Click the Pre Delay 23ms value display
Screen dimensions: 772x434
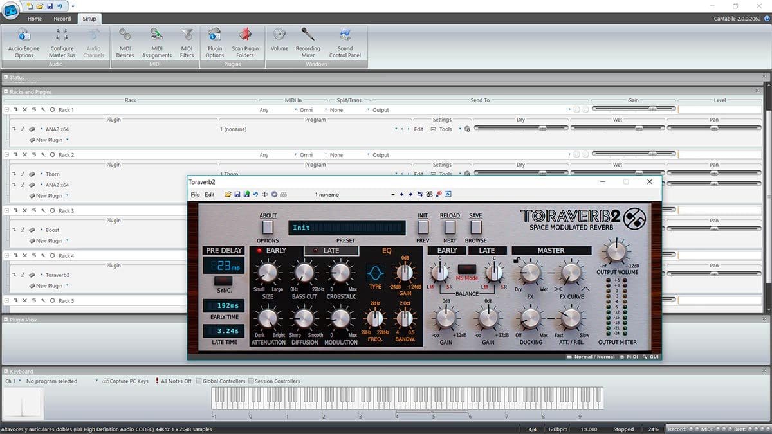[224, 265]
